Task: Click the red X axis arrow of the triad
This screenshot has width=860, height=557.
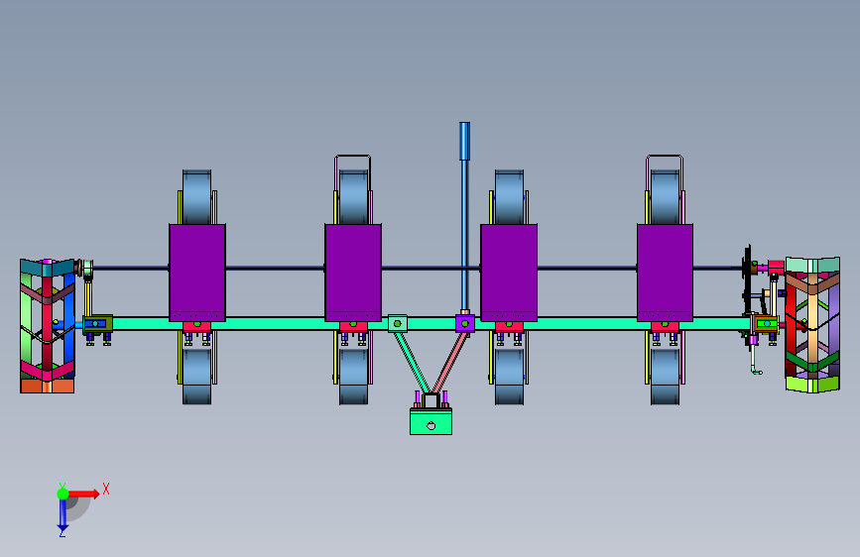Action: click(85, 494)
